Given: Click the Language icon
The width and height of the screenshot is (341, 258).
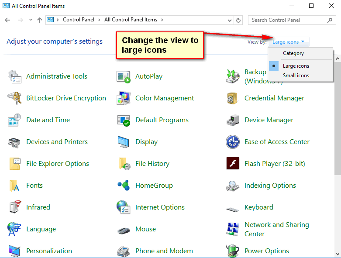Looking at the screenshot, I should tap(14, 229).
